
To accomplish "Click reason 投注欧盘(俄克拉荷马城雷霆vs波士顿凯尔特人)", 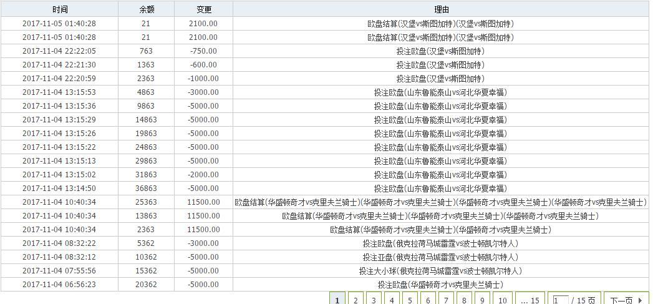I will 440,243.
